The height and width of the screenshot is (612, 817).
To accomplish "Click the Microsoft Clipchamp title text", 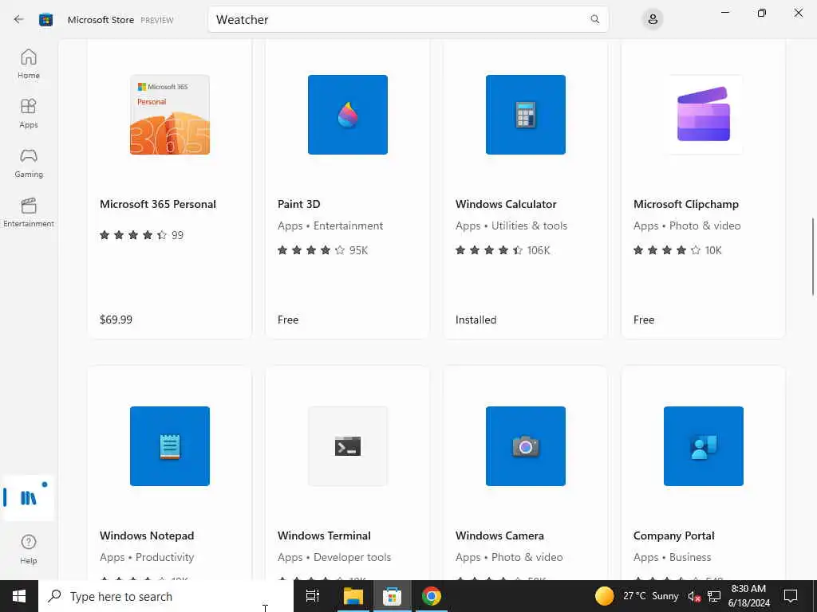I will click(685, 204).
